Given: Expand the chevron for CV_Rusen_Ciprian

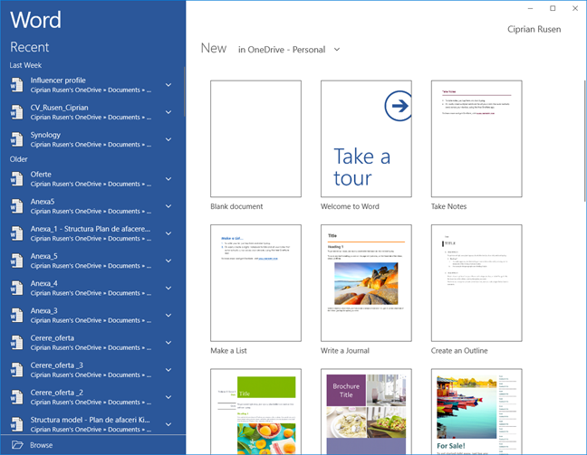Looking at the screenshot, I should [168, 112].
